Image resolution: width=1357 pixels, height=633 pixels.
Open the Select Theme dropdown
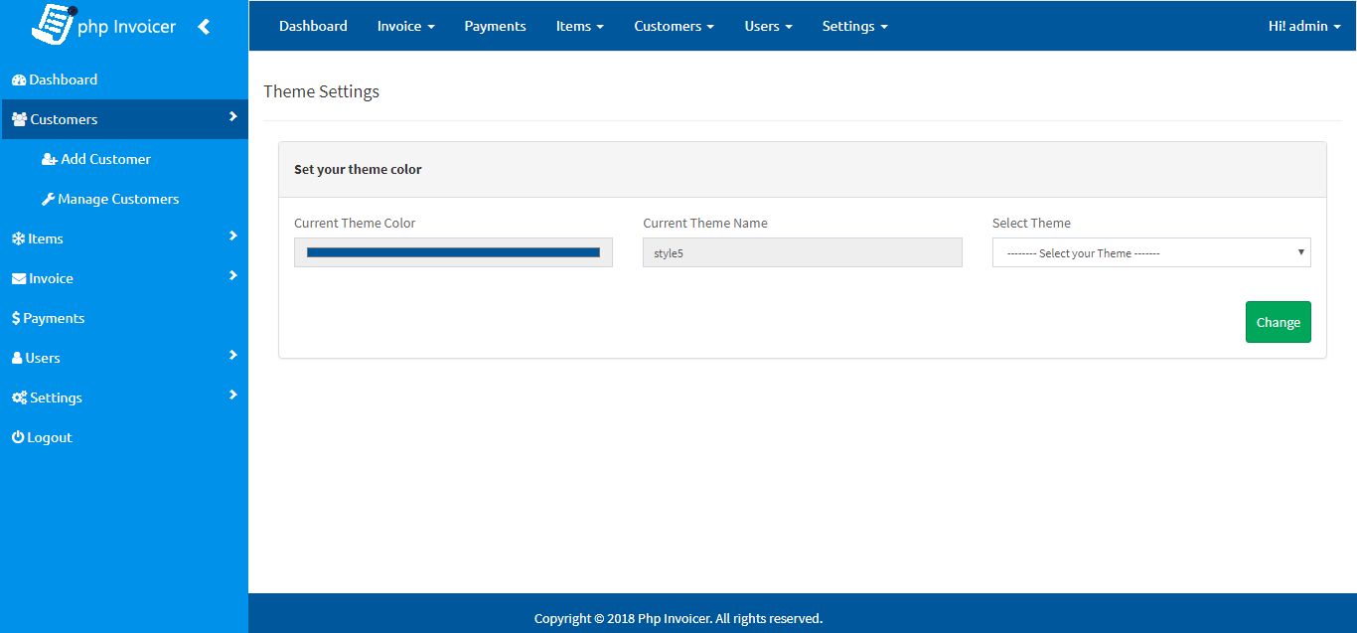tap(1150, 253)
